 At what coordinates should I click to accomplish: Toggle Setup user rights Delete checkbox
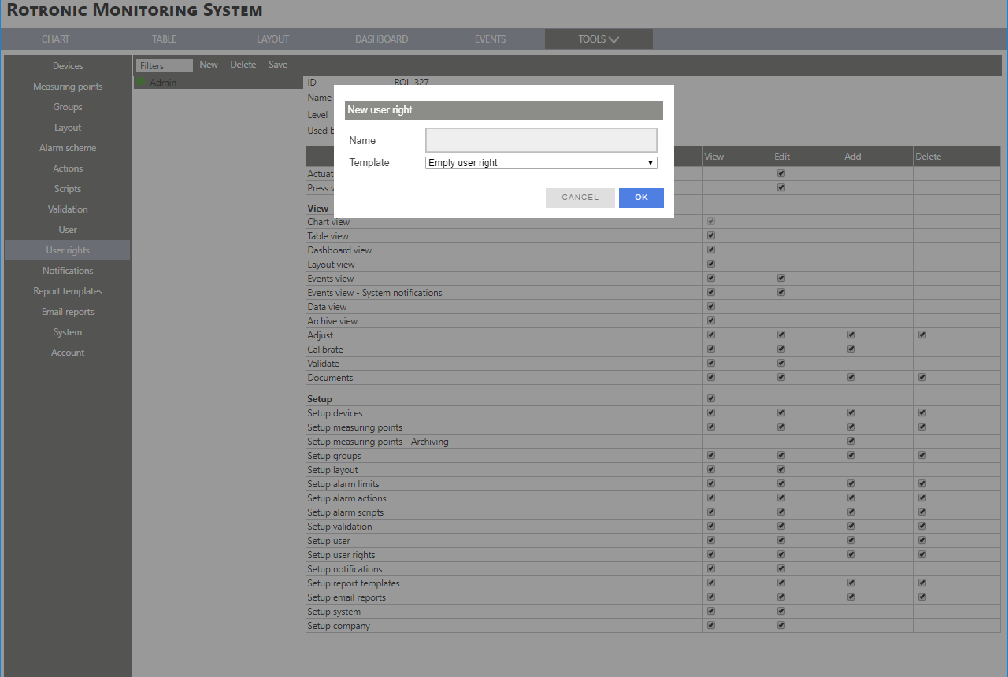coord(922,555)
